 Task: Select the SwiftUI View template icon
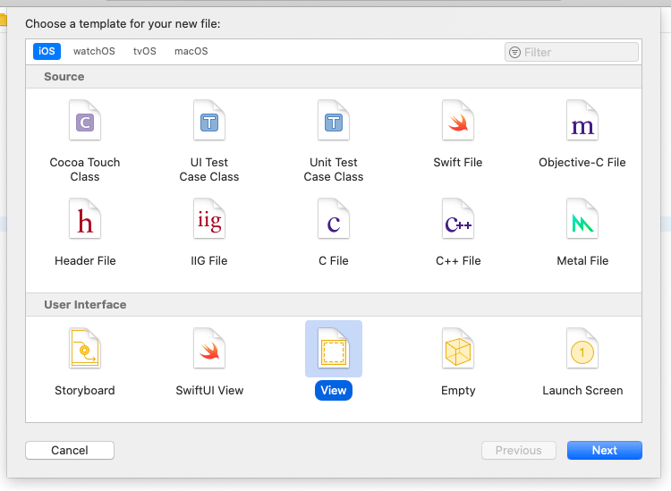click(209, 349)
